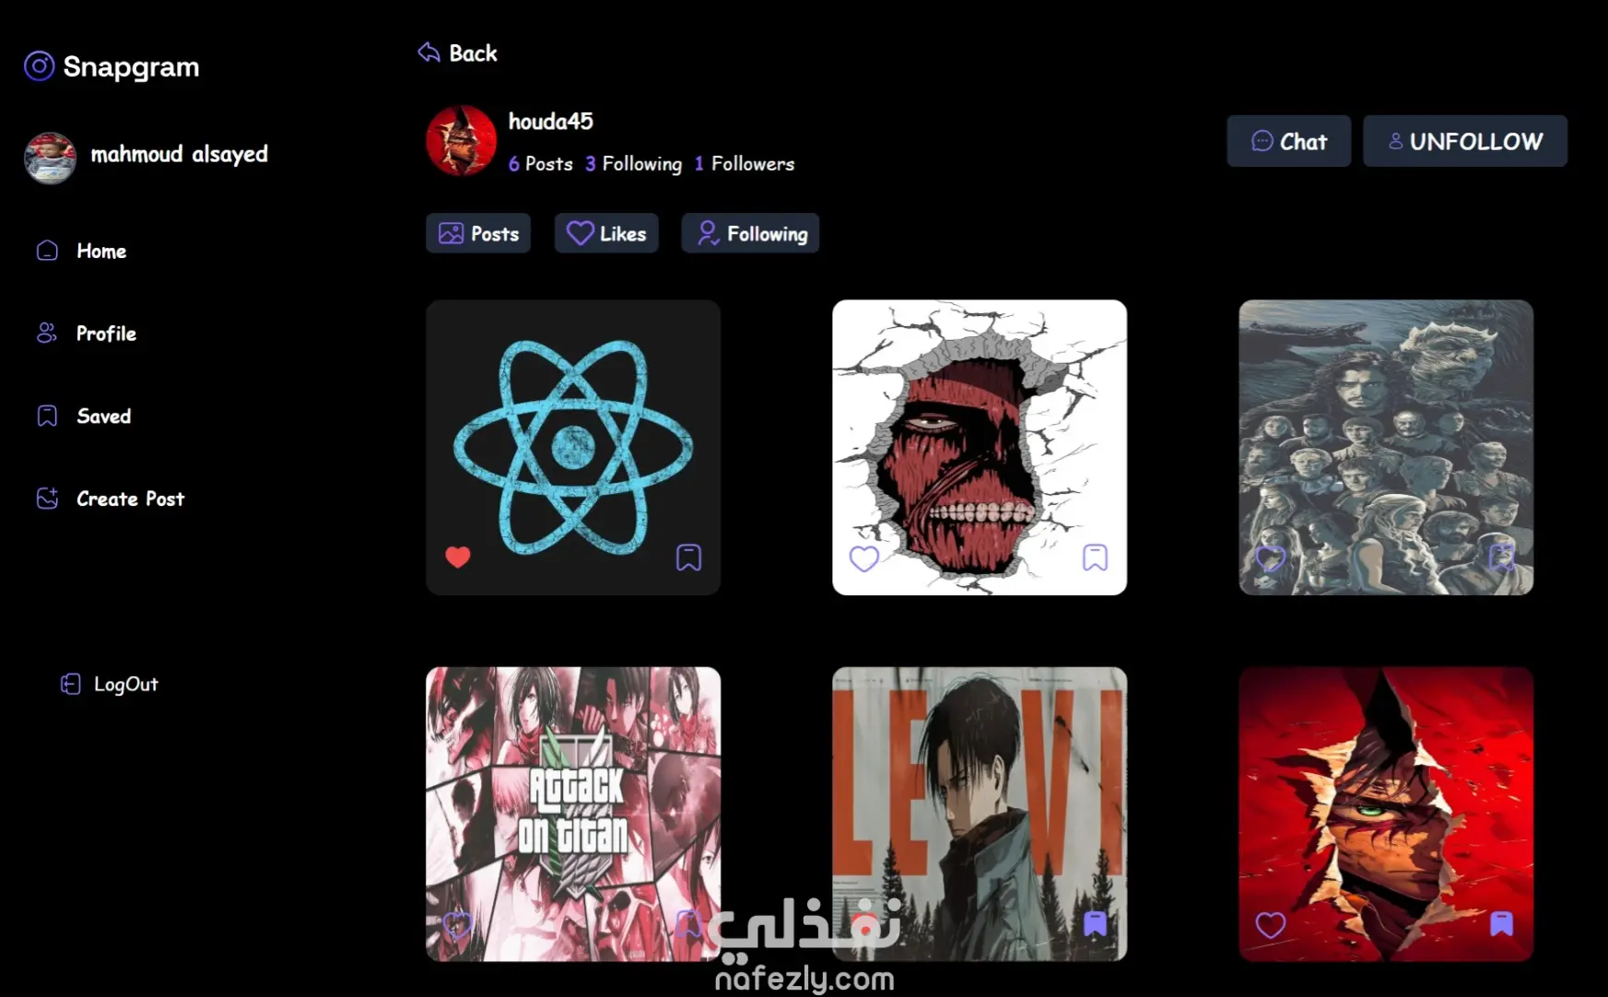
Task: Go to Home in the sidebar
Action: (101, 251)
